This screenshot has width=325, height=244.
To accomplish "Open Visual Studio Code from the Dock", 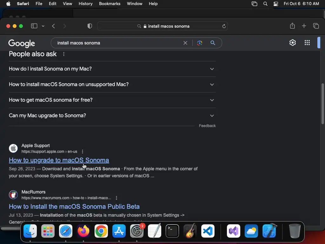I will pos(208,231).
